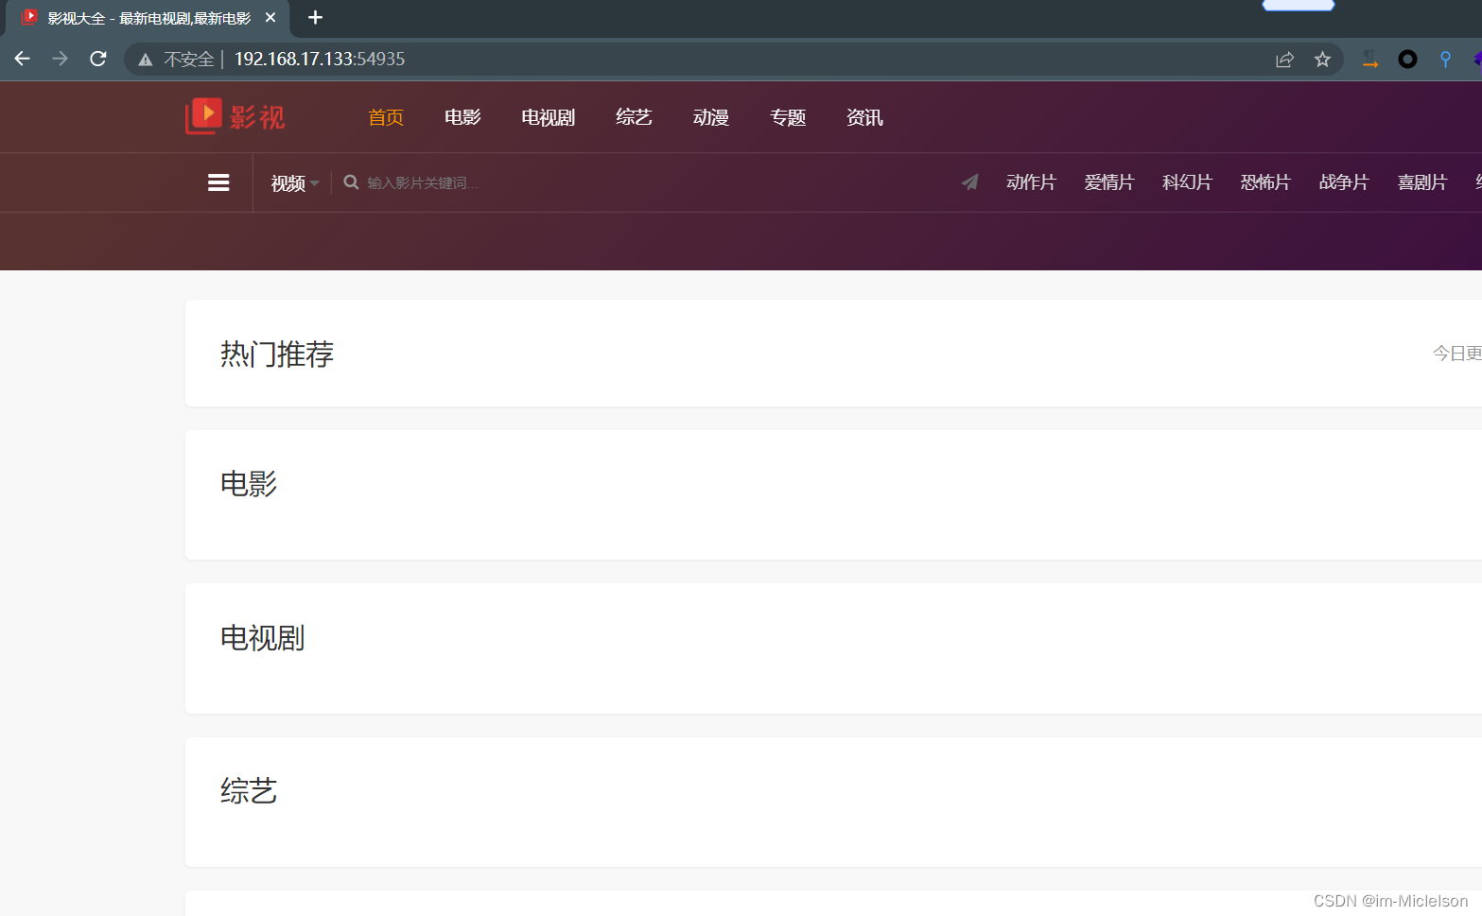Viewport: 1482px width, 916px height.
Task: Open the share icon in the address bar
Action: 1284,58
